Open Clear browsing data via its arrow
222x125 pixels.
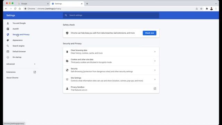pyautogui.click(x=155, y=52)
